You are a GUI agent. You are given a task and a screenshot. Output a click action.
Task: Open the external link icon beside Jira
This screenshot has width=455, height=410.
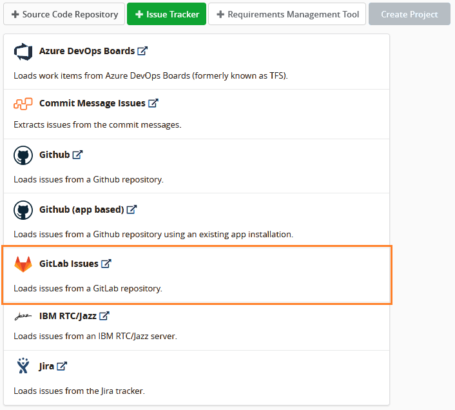[61, 366]
